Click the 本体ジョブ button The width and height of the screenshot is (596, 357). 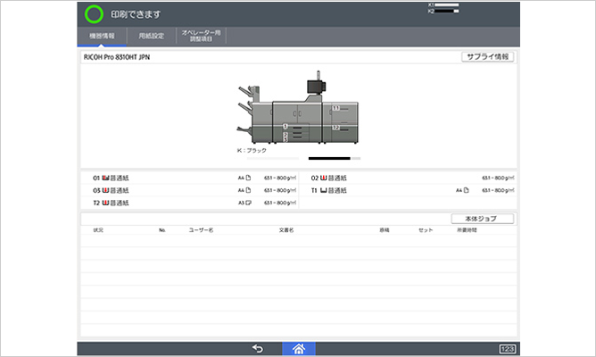(483, 218)
